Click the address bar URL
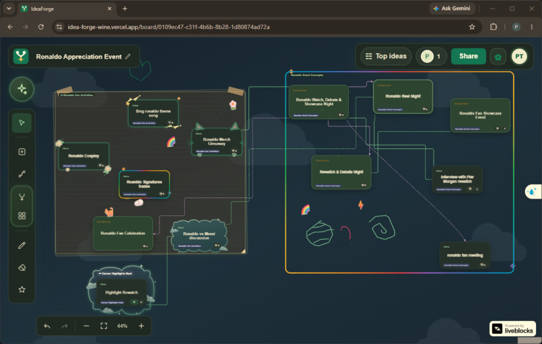The height and width of the screenshot is (344, 542). [x=168, y=27]
